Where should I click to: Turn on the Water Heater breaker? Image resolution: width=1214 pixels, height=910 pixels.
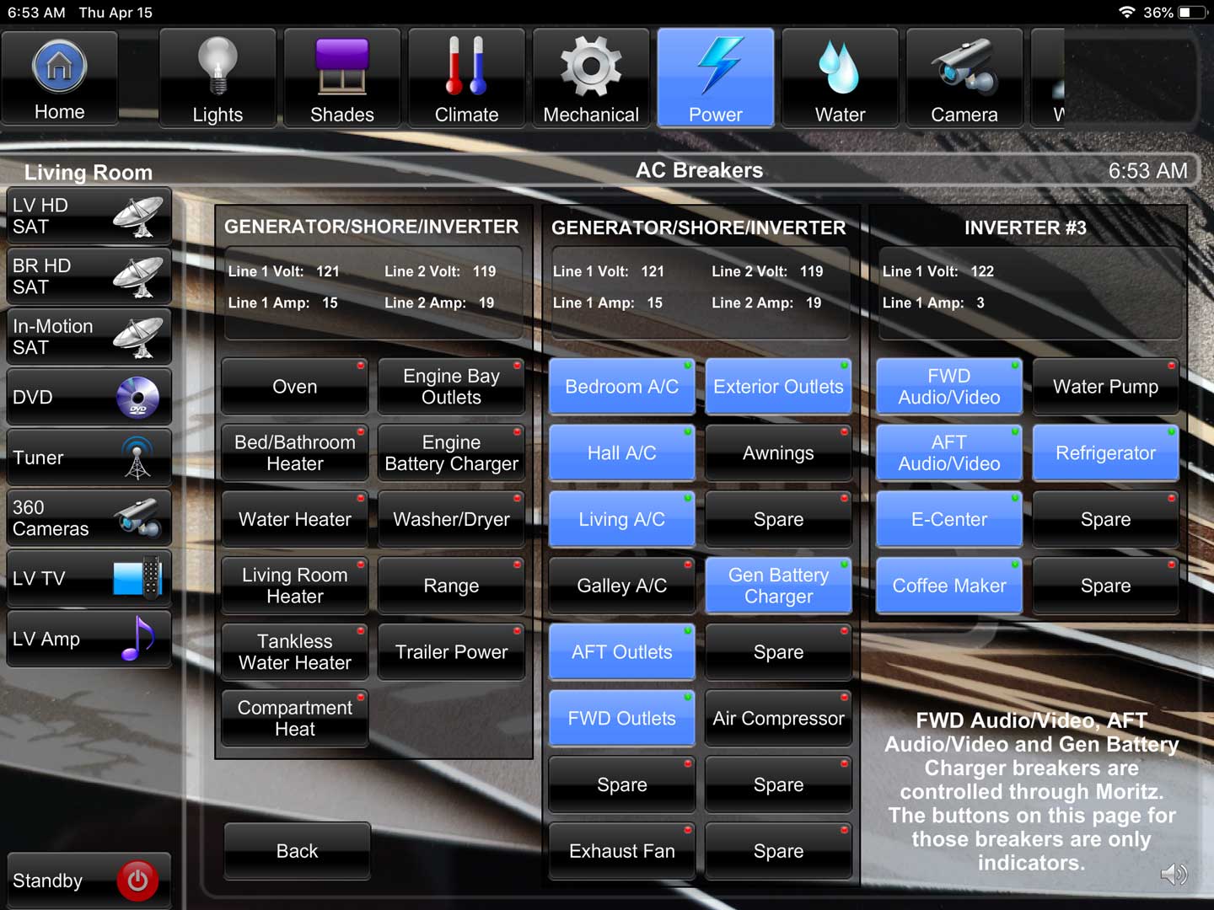point(294,519)
